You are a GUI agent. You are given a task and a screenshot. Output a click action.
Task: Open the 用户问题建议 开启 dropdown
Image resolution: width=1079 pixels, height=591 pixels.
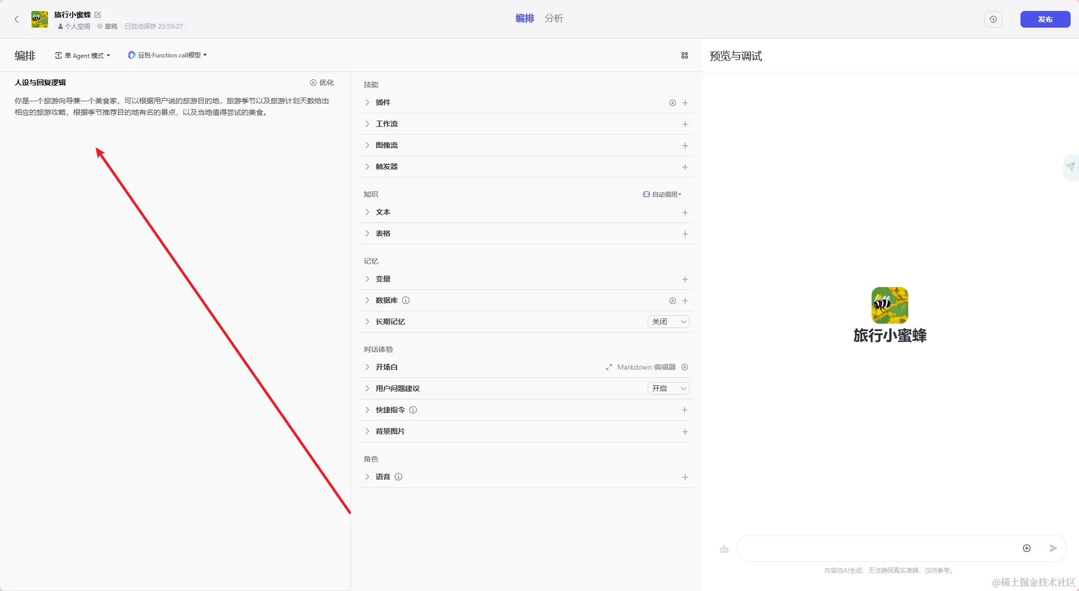[668, 388]
